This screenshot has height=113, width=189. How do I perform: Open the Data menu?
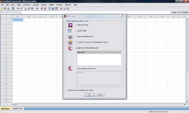19,5
